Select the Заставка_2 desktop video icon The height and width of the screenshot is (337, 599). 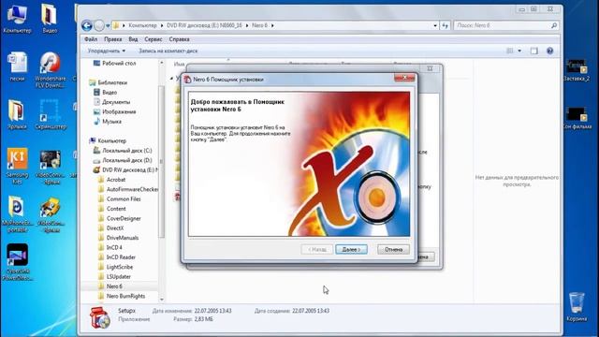pos(577,70)
